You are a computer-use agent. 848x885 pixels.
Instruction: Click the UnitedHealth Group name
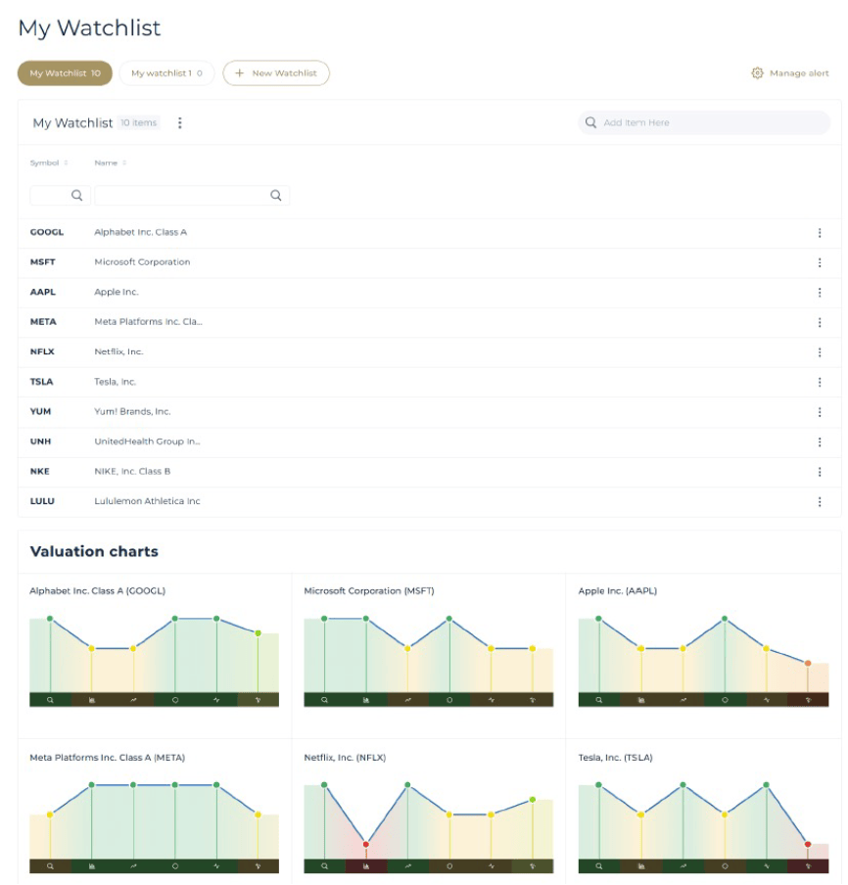(x=147, y=442)
